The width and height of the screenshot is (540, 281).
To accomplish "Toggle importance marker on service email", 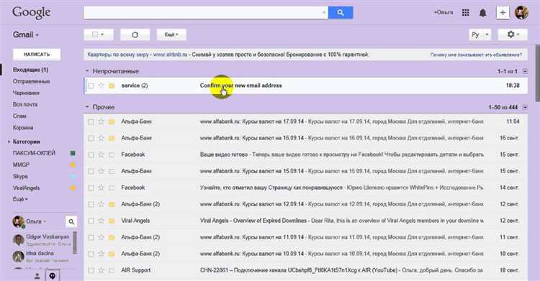I will (112, 86).
